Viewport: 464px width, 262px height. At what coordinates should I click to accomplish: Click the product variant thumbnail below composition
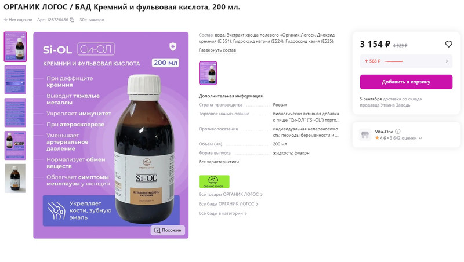(208, 73)
